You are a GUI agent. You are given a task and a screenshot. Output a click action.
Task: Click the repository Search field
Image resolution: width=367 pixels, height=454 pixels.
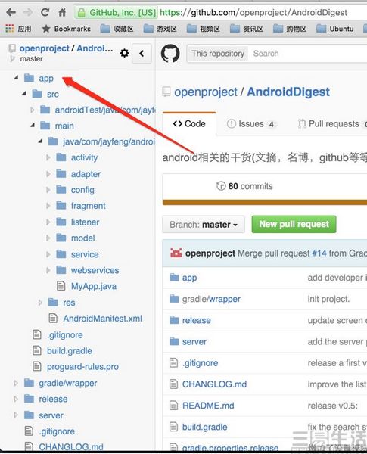click(307, 54)
